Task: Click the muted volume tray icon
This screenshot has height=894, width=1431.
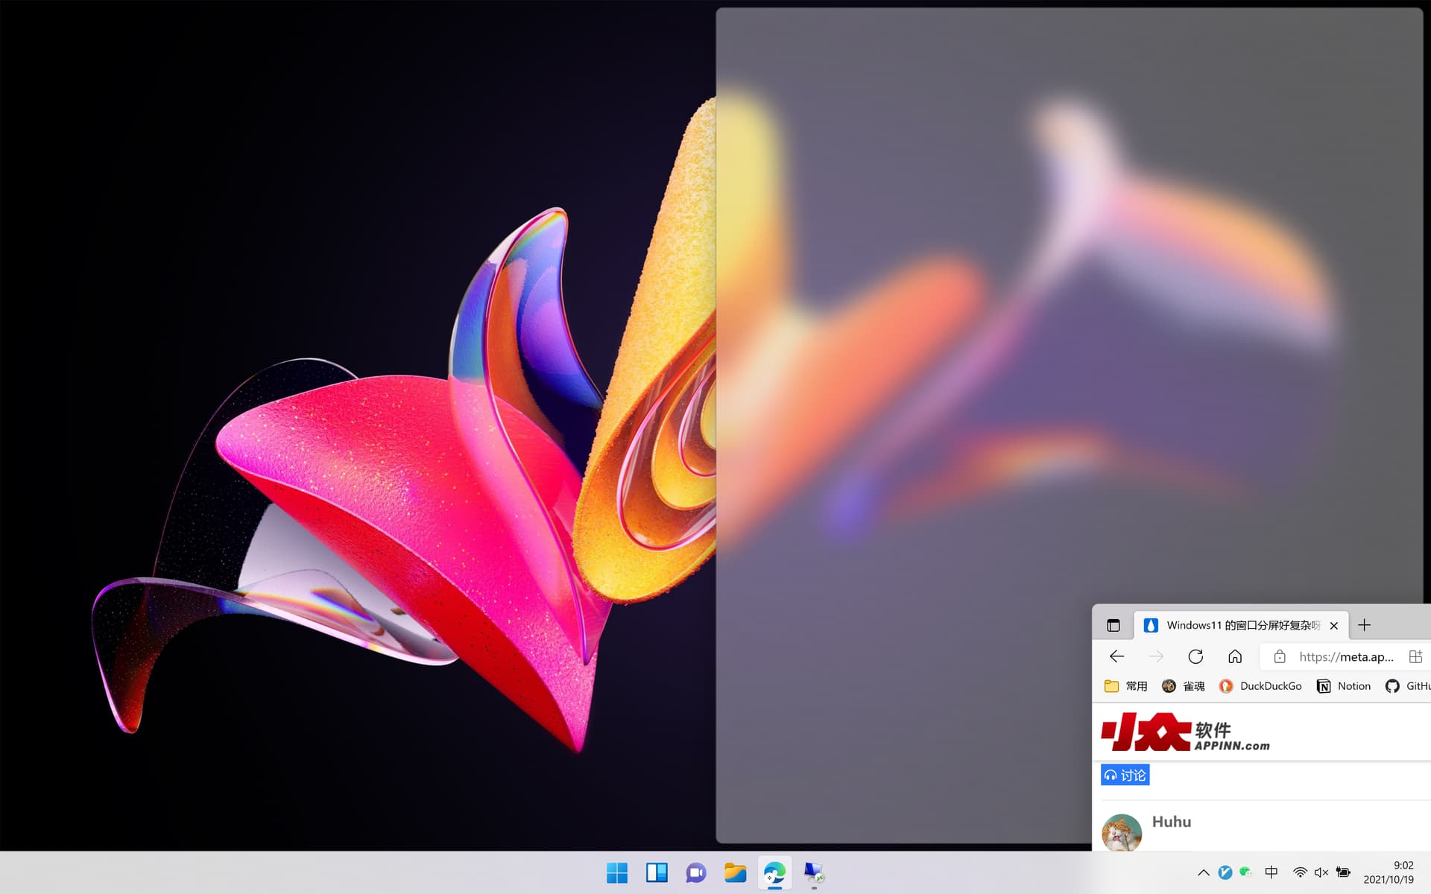Action: coord(1321,872)
